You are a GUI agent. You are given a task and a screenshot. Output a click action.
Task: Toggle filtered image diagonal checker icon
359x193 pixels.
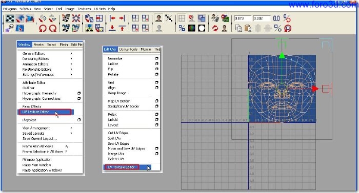click(169, 18)
